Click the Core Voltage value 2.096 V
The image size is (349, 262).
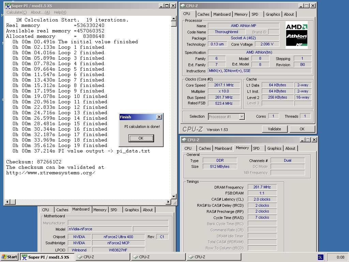point(267,44)
